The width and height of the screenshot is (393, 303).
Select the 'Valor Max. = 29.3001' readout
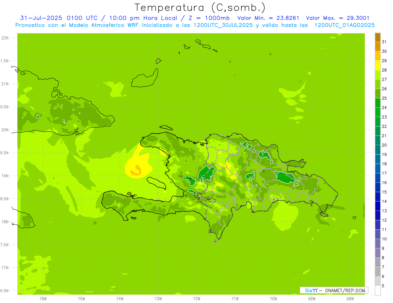point(337,18)
